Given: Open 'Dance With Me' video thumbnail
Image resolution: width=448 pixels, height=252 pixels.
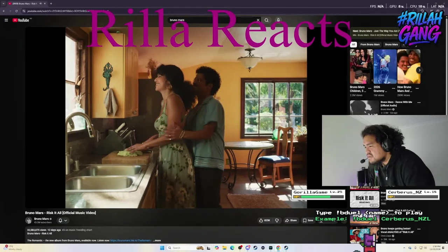Looking at the screenshot, I should tap(365, 108).
